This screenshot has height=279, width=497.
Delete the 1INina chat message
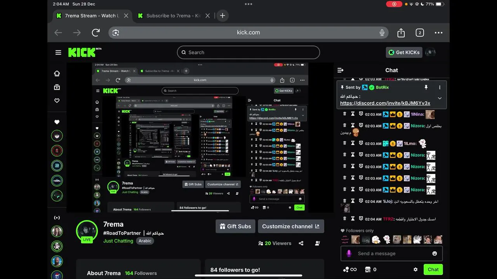pos(344,114)
